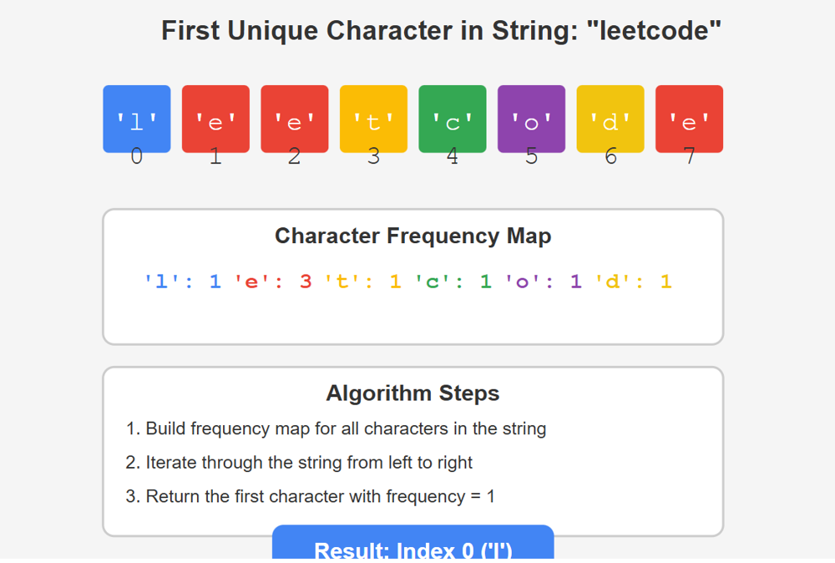The width and height of the screenshot is (835, 563).
Task: Select the 'e': 3 frequency entry
Action: pos(273,281)
